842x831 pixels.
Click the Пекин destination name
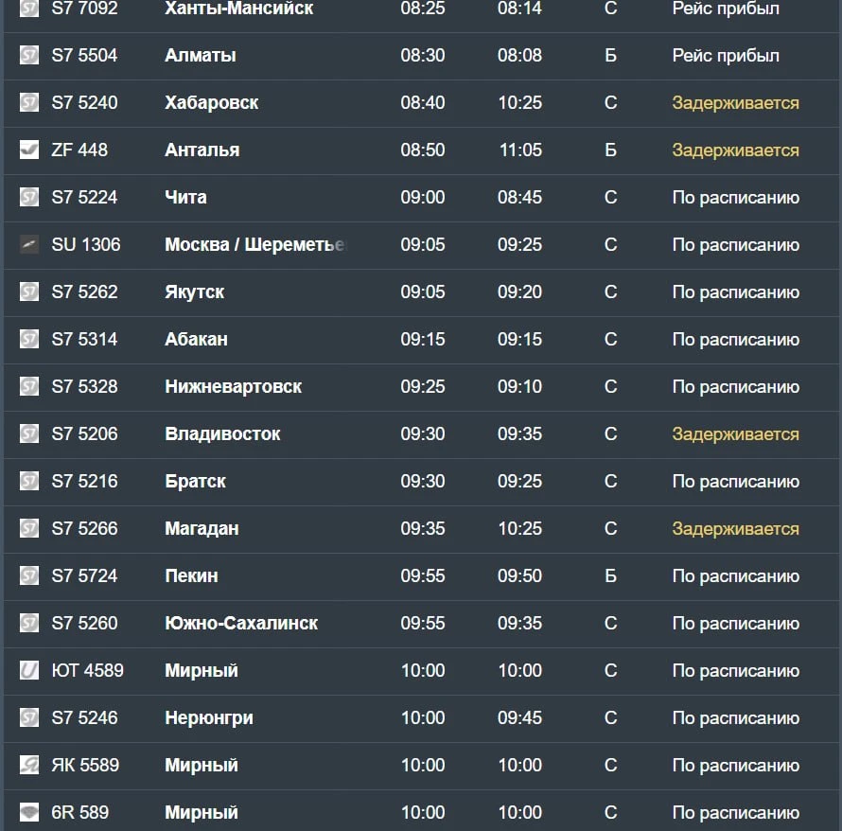191,575
